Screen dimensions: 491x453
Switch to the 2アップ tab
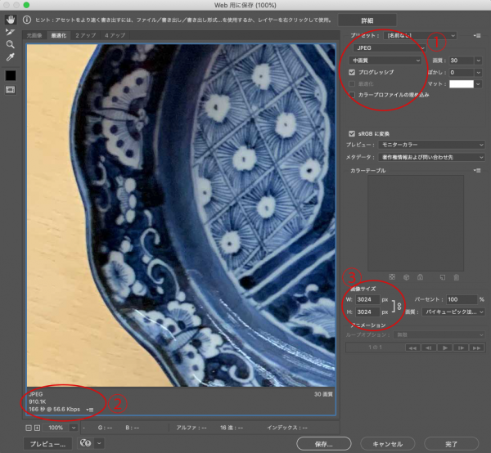coord(83,36)
